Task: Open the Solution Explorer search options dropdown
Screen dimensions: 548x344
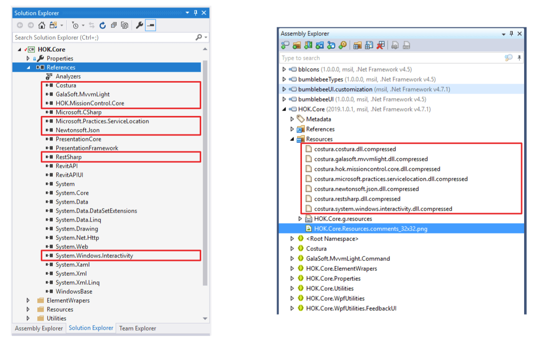Action: [x=206, y=37]
